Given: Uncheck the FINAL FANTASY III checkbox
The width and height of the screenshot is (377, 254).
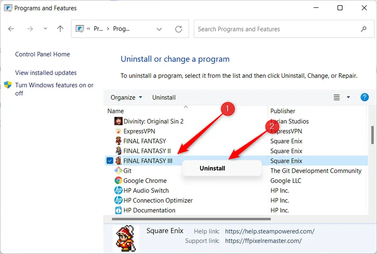Looking at the screenshot, I should (x=110, y=161).
